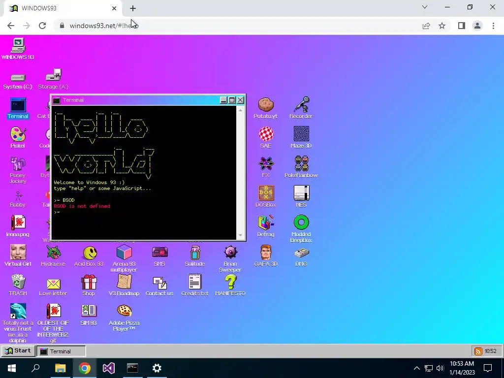Open System (C:) drive icon
Image resolution: width=504 pixels, height=378 pixels.
coord(18,77)
